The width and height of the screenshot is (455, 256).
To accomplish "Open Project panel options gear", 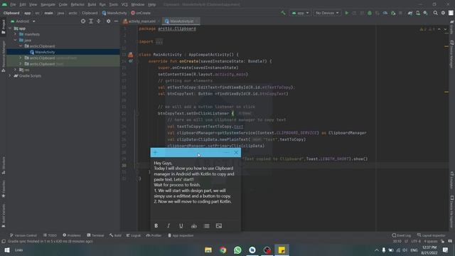I will [108, 21].
